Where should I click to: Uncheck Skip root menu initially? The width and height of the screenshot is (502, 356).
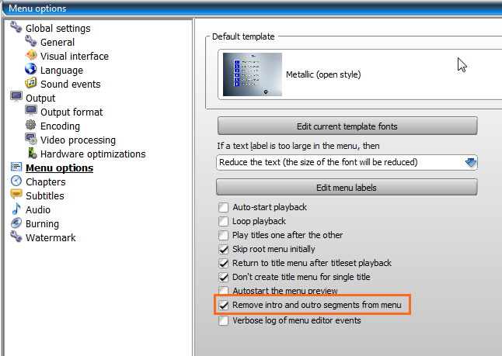coord(224,249)
